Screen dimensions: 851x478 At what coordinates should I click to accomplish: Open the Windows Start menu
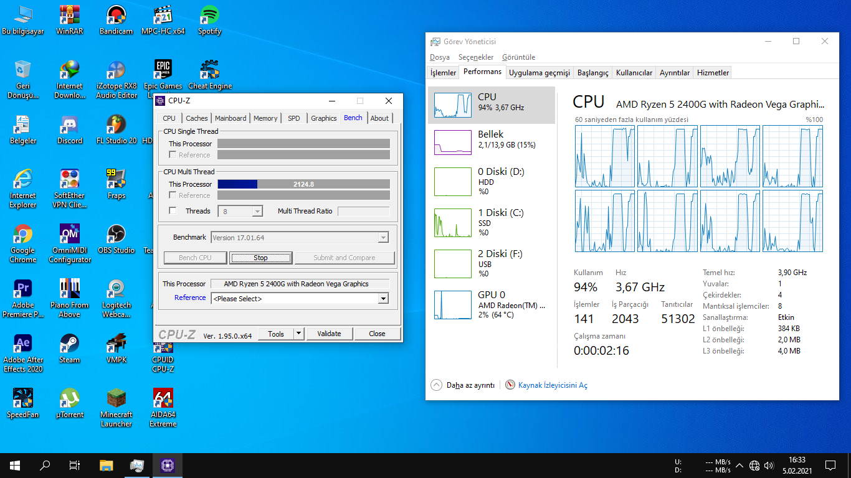tap(15, 465)
